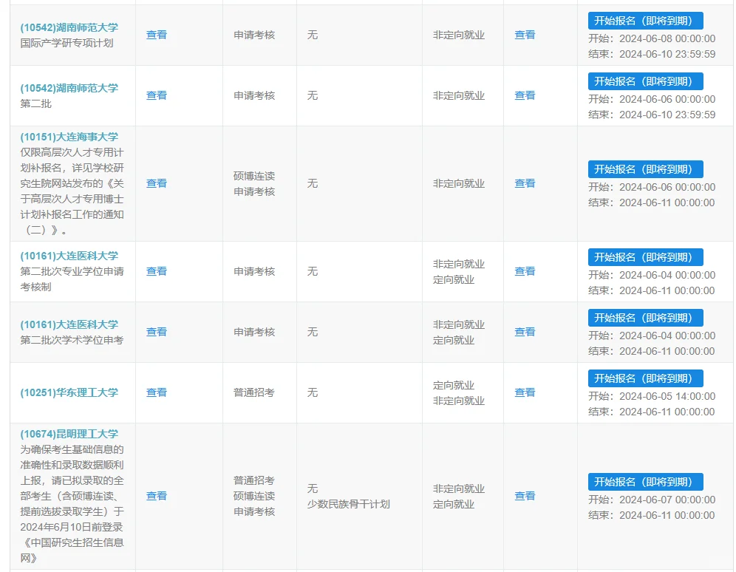736x572 pixels.
Task: Click 查看 after 就业 cell in 昆明理工大学 row
Action: point(525,496)
